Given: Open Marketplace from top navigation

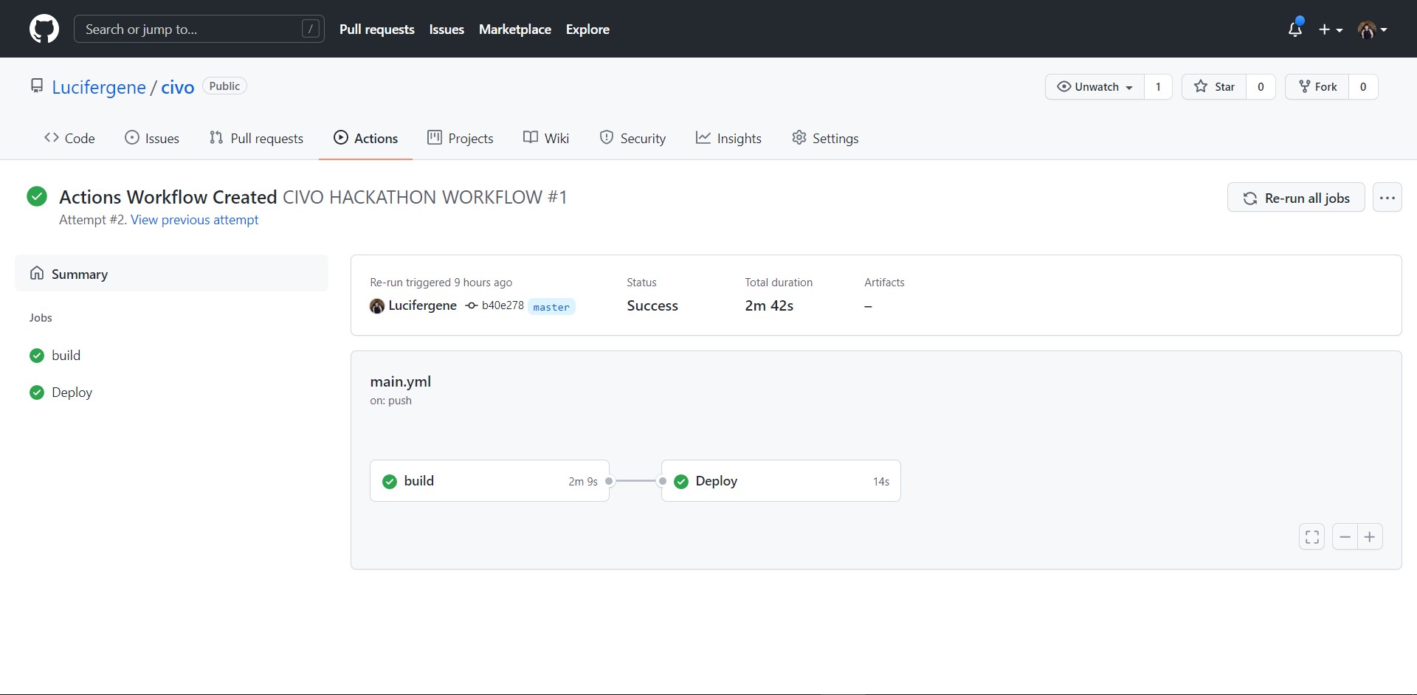Looking at the screenshot, I should click(515, 30).
